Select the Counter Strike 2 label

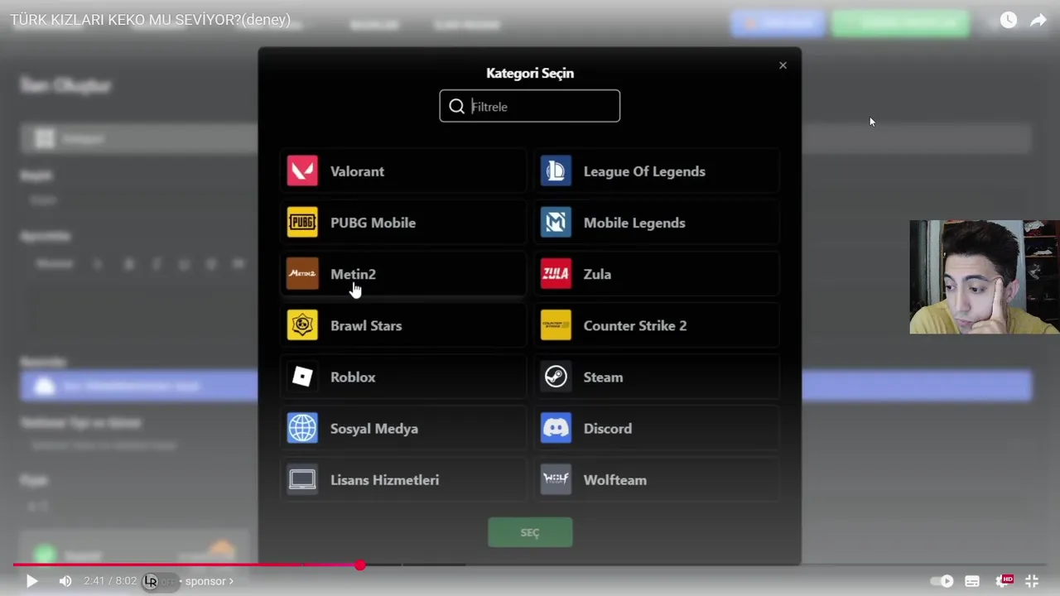(635, 325)
